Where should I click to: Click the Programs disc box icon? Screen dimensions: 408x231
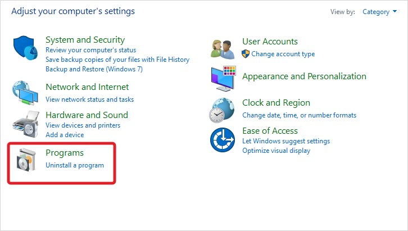point(26,160)
